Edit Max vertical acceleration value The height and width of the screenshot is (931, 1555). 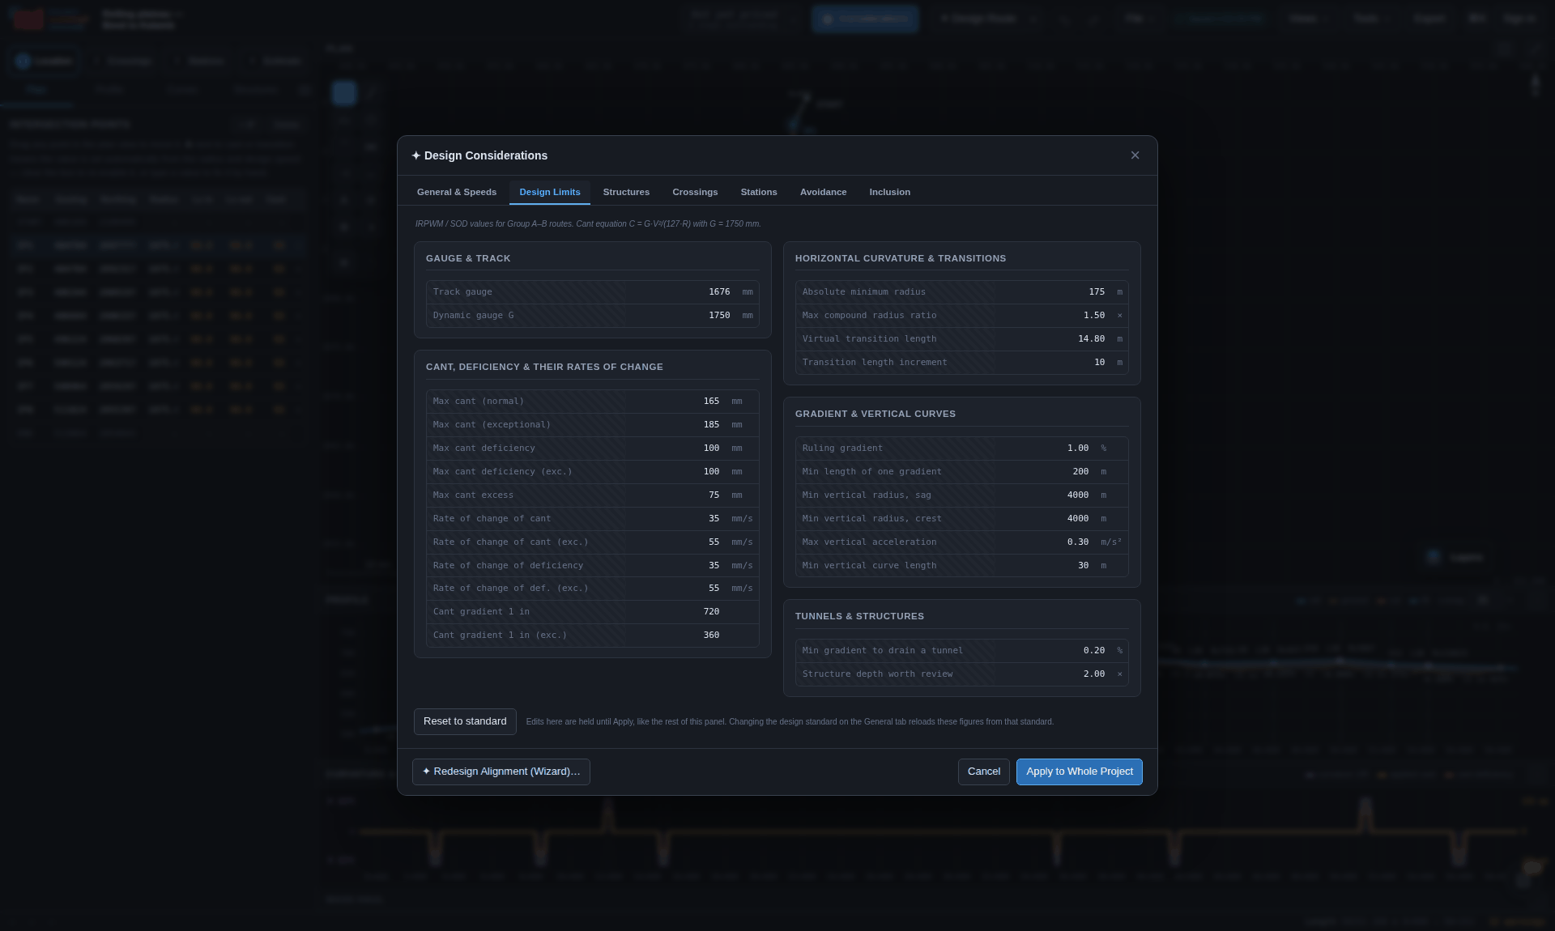[1045, 542]
